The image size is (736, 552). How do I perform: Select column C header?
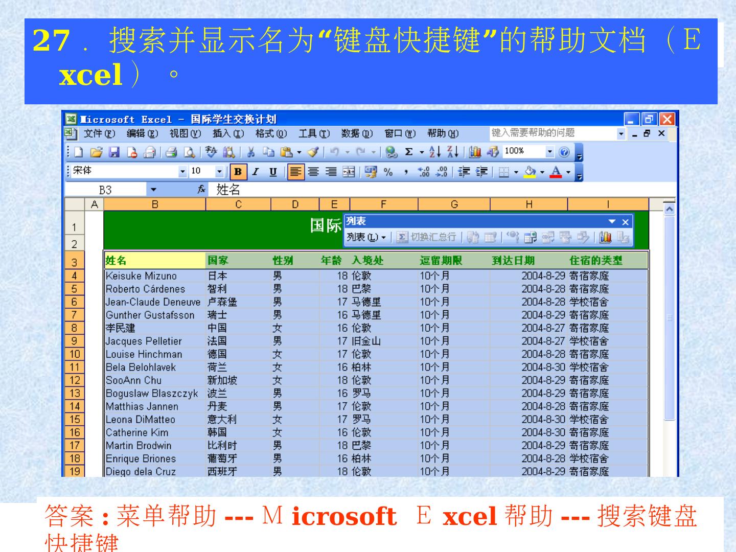click(238, 204)
